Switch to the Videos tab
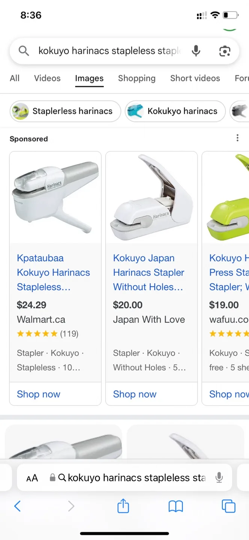Screen dimensions: 249x540 point(47,78)
